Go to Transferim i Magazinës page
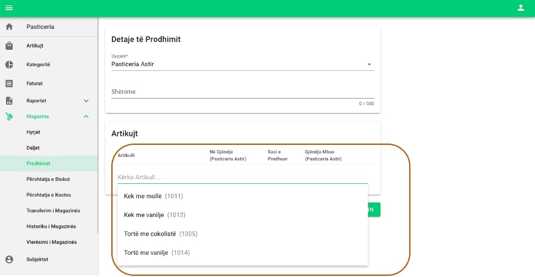 pyautogui.click(x=53, y=210)
